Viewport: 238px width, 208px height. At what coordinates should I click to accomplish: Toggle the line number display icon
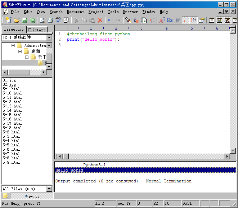tap(193, 20)
